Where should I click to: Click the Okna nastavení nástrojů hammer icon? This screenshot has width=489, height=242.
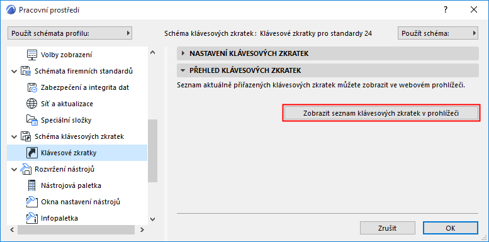[32, 202]
